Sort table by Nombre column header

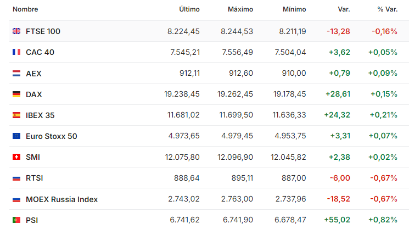tap(25, 9)
